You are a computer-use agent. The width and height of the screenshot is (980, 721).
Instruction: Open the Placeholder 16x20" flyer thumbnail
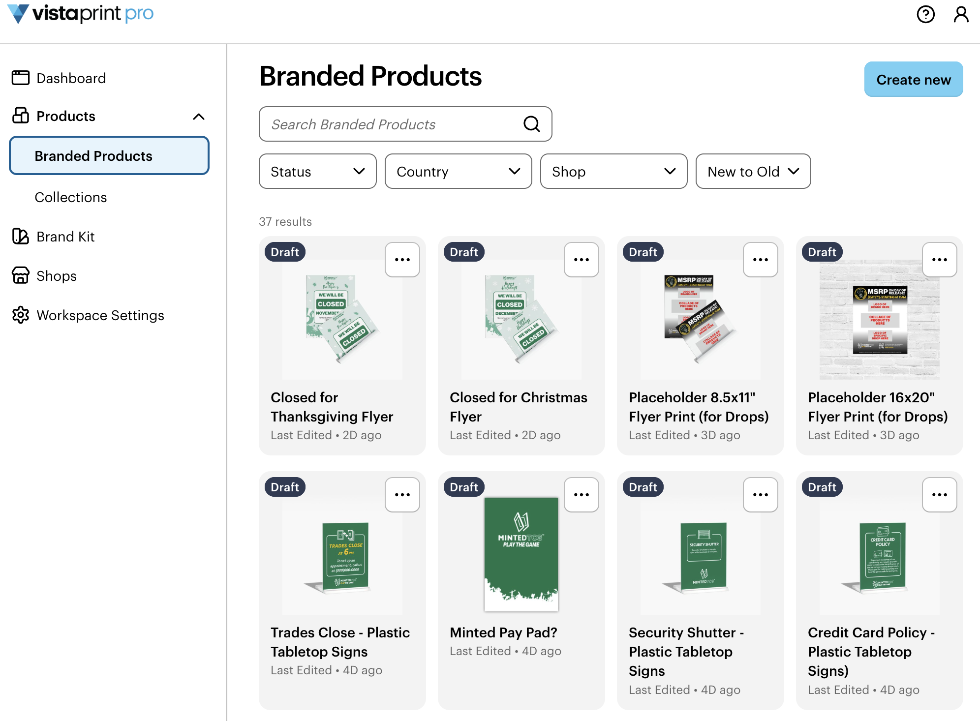tap(880, 320)
